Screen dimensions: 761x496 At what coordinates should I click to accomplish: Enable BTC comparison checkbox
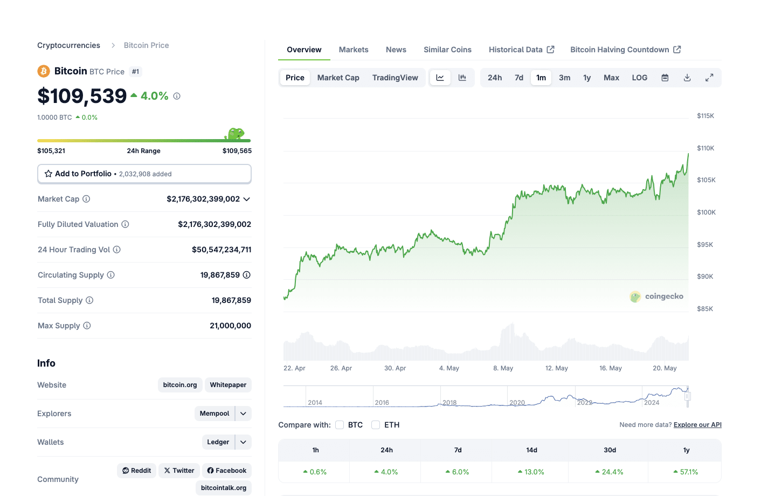(x=340, y=425)
